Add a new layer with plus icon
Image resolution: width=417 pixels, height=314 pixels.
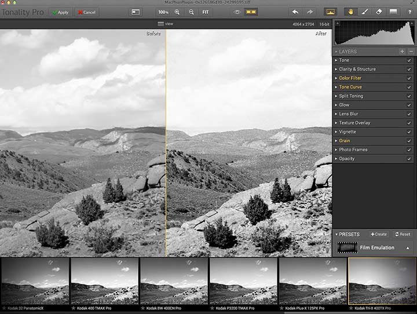point(402,52)
